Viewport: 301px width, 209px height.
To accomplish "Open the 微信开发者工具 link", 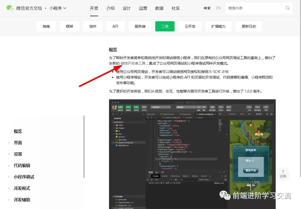I will click(x=133, y=63).
